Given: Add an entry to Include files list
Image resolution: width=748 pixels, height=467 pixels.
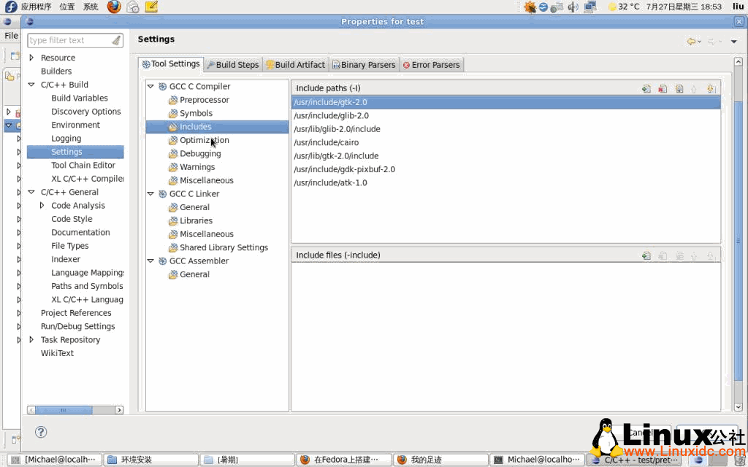Looking at the screenshot, I should (x=646, y=255).
